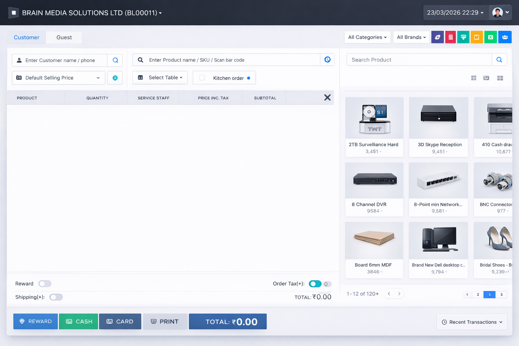This screenshot has height=346, width=519.
Task: Open Recent Transactions
Action: click(x=471, y=322)
